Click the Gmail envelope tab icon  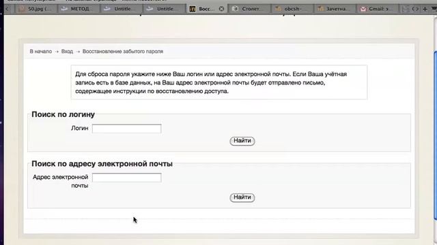tap(363, 9)
